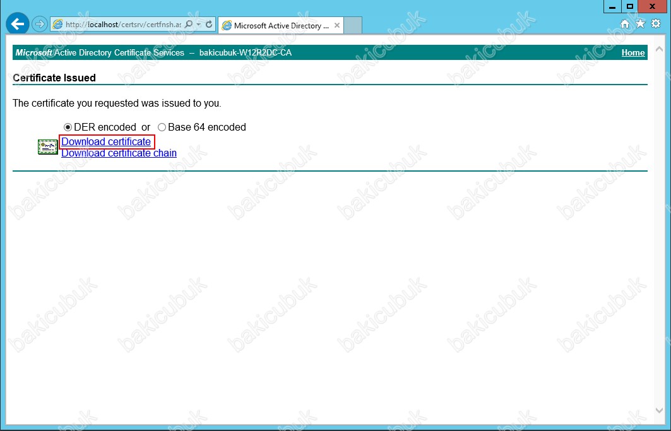671x431 pixels.
Task: Click the search magnifier in address bar
Action: 188,25
